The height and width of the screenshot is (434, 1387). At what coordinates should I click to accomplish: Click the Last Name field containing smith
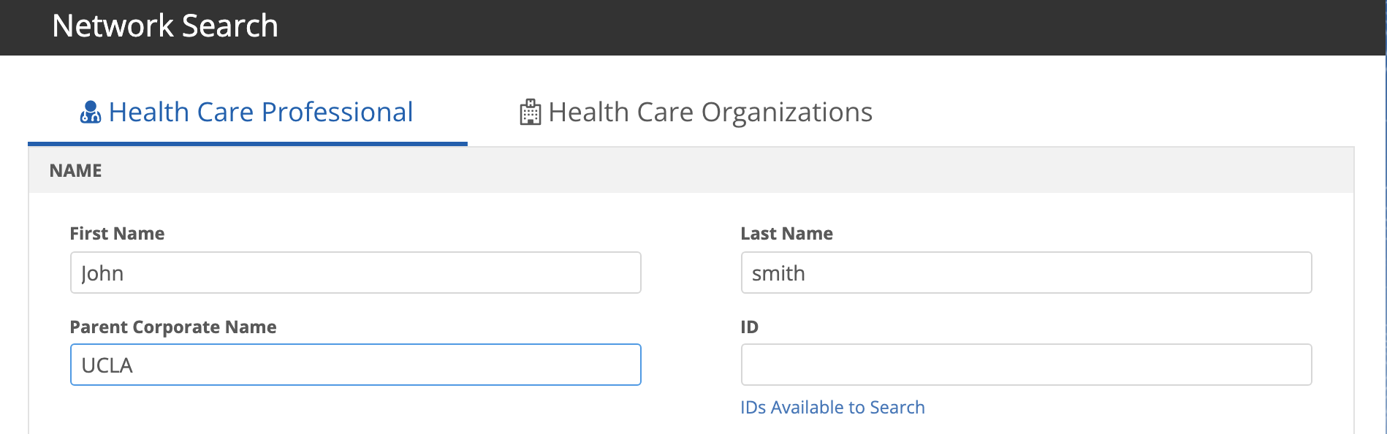(1026, 273)
